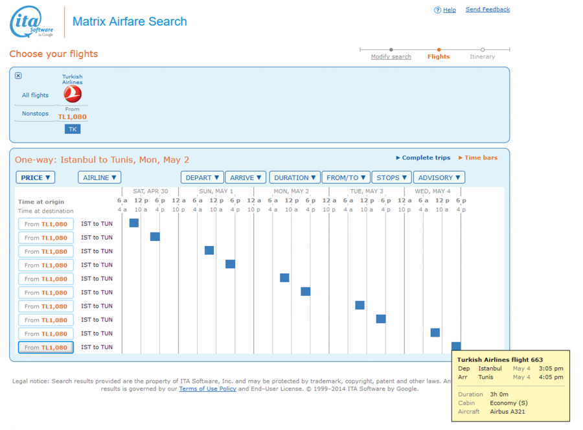Select the Flights step

(x=439, y=56)
